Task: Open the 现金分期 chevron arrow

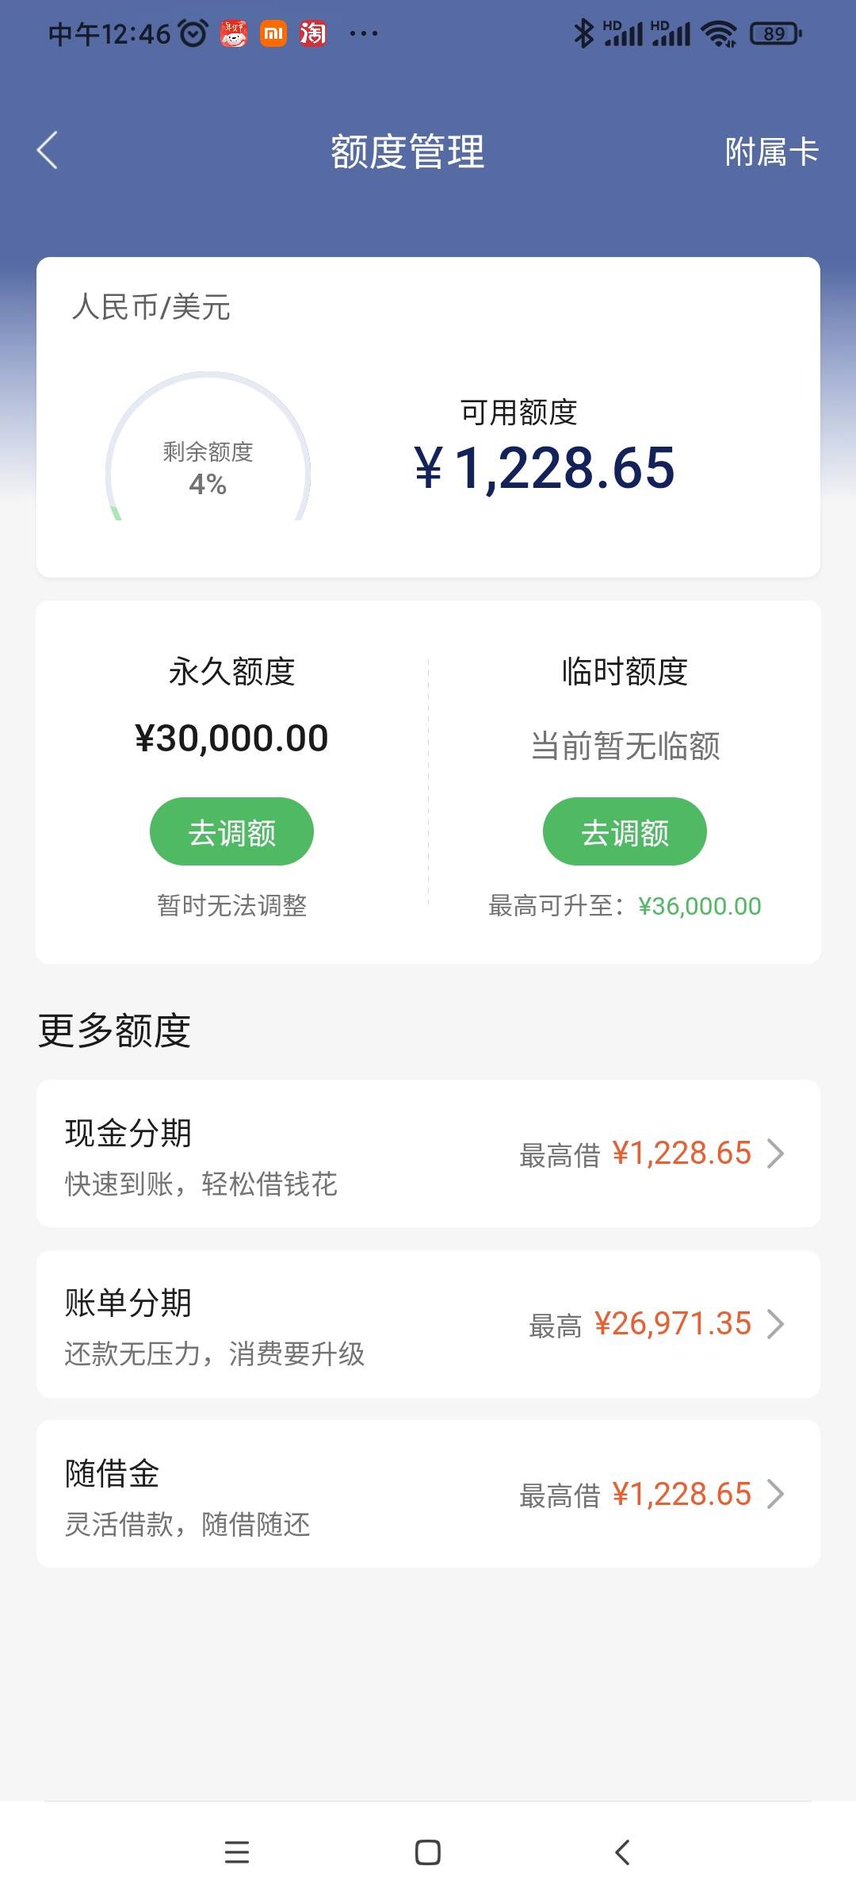Action: pyautogui.click(x=776, y=1154)
